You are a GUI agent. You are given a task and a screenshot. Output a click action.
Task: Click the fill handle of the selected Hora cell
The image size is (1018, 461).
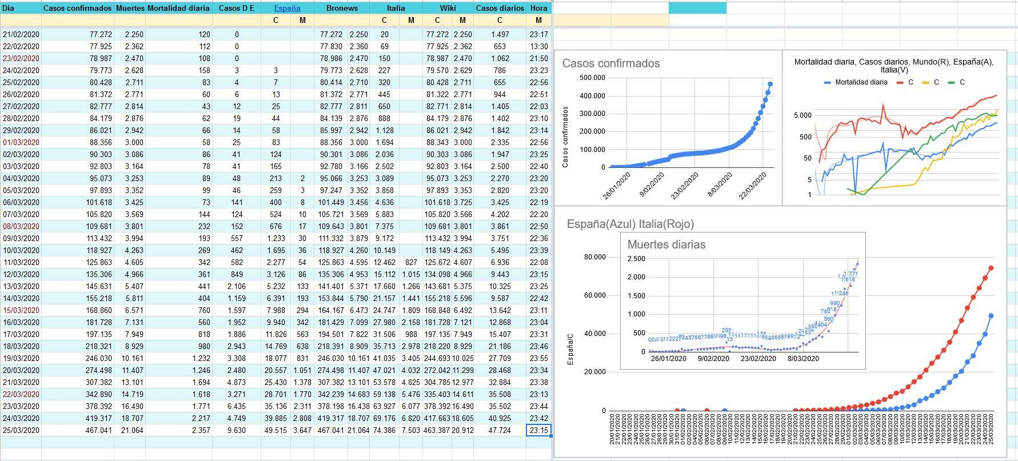pyautogui.click(x=551, y=436)
